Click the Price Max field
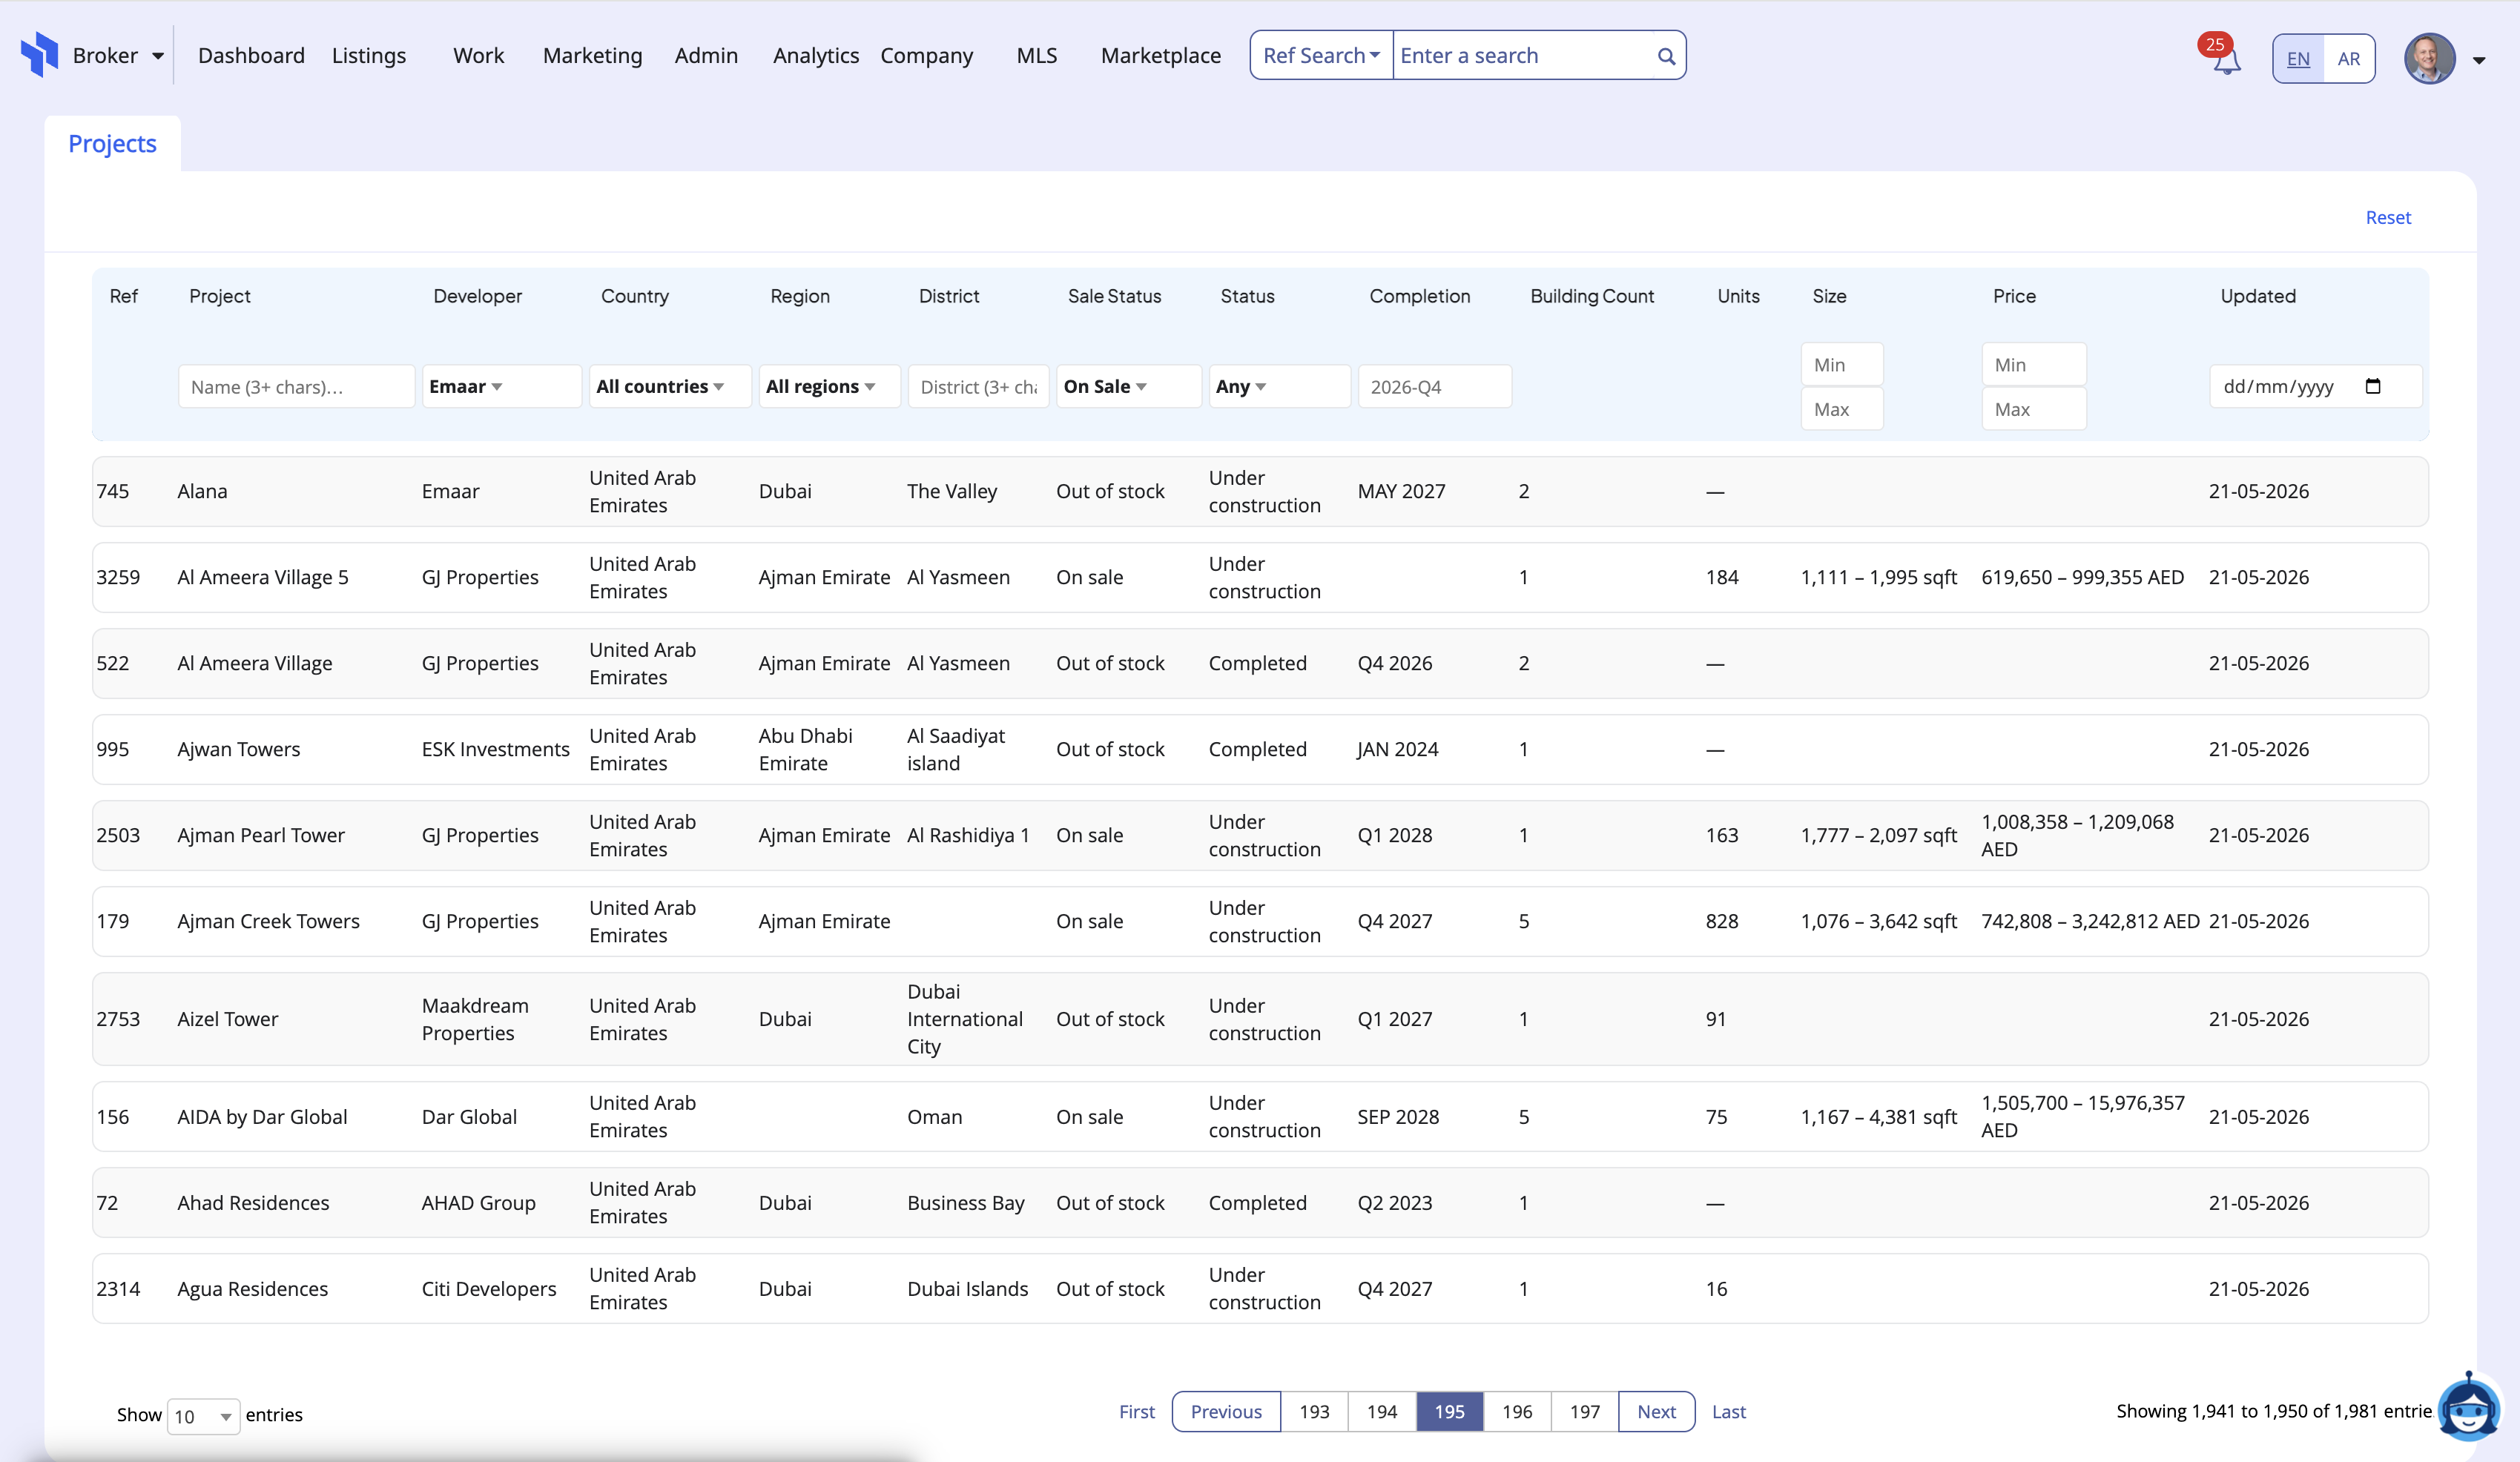The height and width of the screenshot is (1462, 2520). click(x=2034, y=409)
